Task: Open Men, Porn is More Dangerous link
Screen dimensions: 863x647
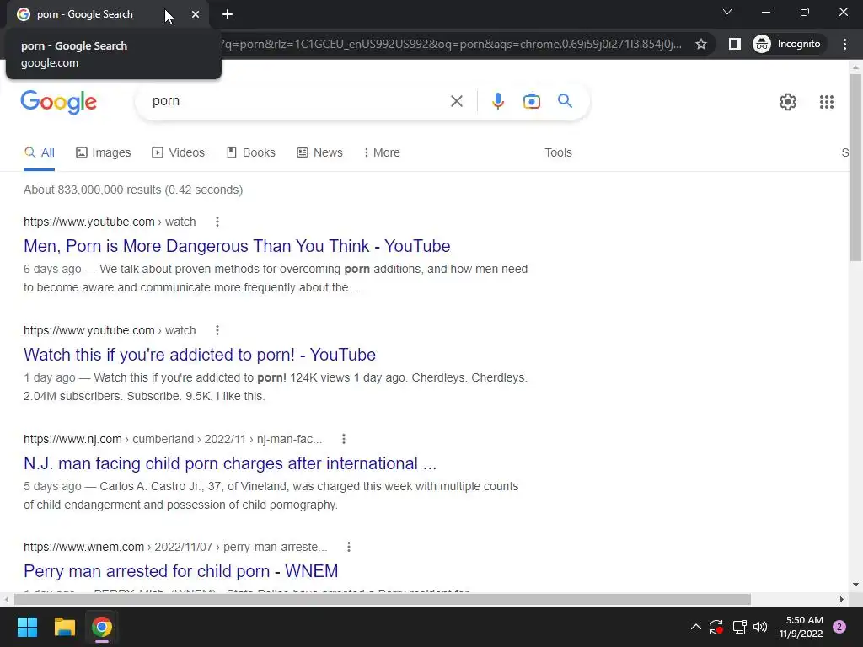Action: click(x=237, y=246)
